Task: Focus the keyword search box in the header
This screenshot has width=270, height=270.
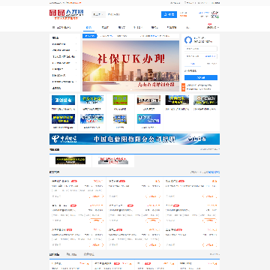Action: click(133, 14)
